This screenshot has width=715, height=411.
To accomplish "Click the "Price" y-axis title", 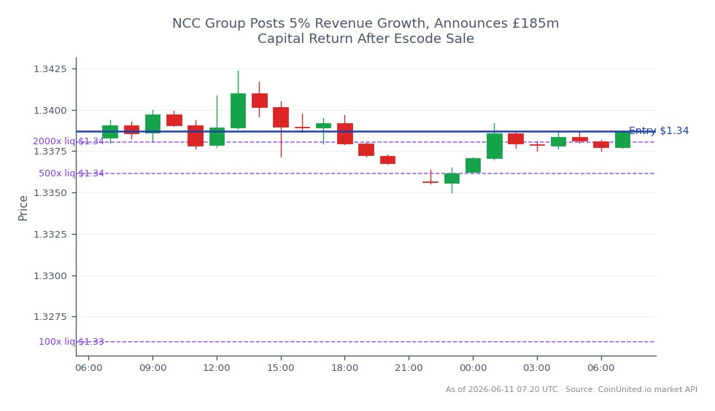I will [x=23, y=208].
